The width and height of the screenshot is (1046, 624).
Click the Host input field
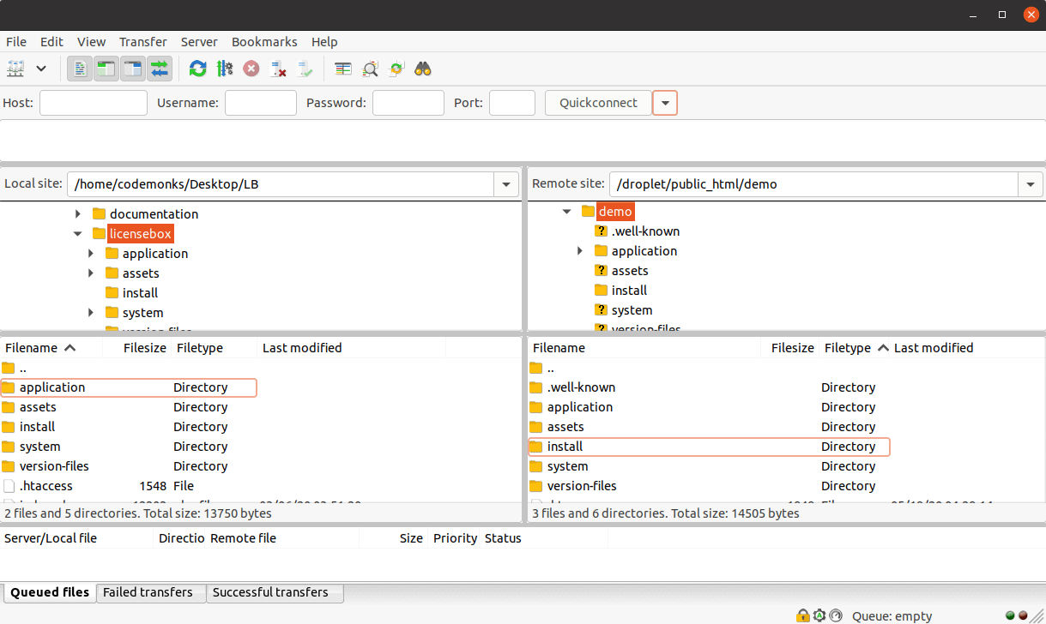(94, 103)
